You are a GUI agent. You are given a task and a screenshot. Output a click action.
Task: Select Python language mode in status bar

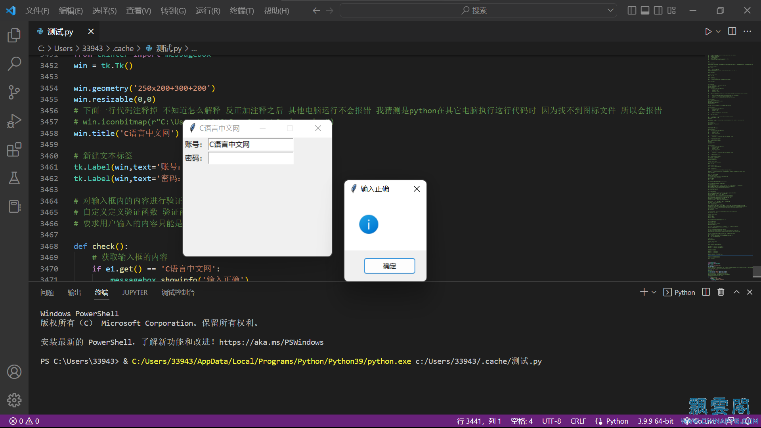617,421
